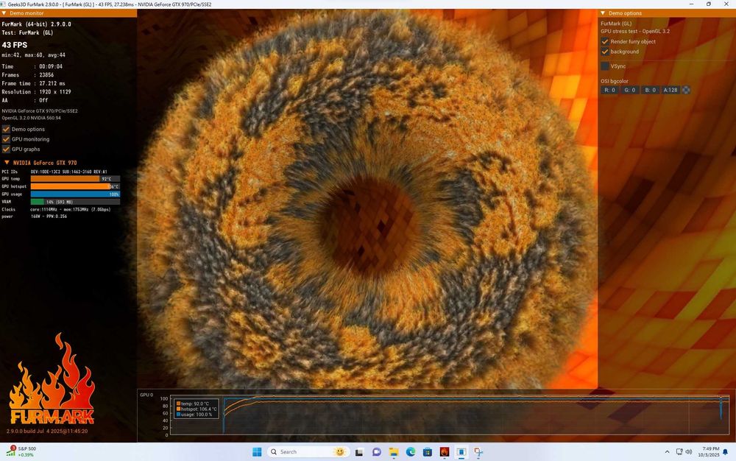The width and height of the screenshot is (736, 461).
Task: Click the emoji search highlight icon
Action: (339, 451)
